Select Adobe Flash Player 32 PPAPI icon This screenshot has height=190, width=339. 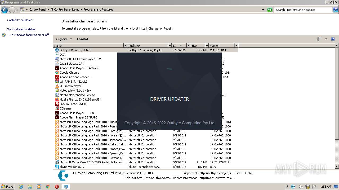pyautogui.click(x=57, y=113)
